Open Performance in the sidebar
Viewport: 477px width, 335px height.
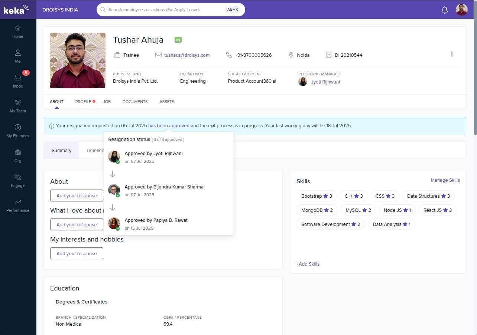pyautogui.click(x=18, y=205)
